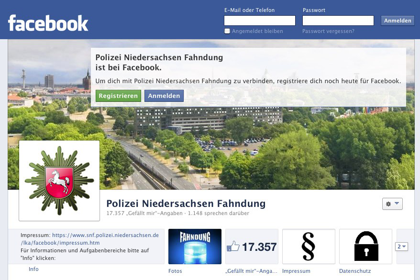
Task: Open the Passwort vergessen link
Action: click(x=328, y=31)
